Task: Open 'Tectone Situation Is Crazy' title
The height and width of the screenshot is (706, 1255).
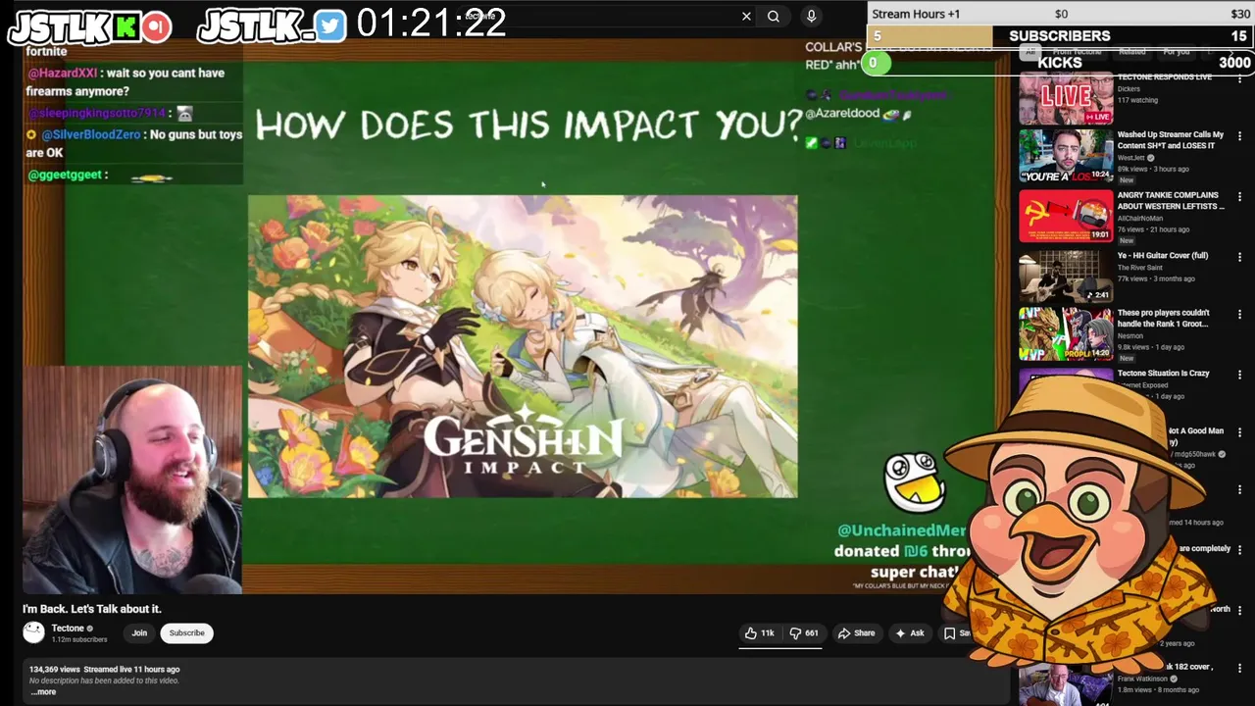Action: click(x=1163, y=374)
